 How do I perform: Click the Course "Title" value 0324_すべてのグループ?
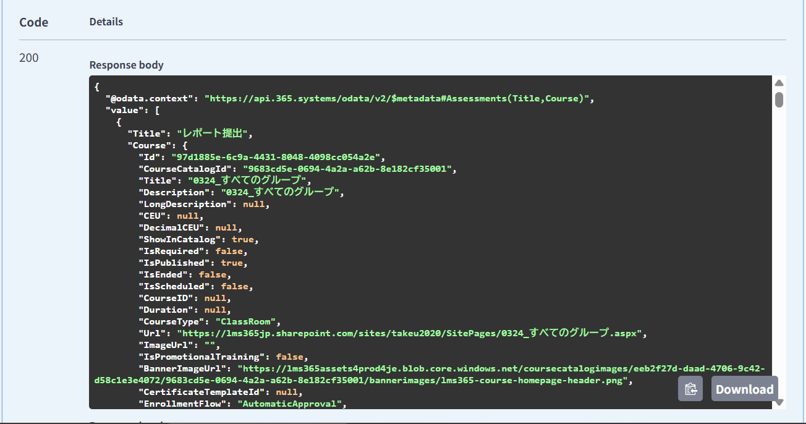tap(247, 180)
